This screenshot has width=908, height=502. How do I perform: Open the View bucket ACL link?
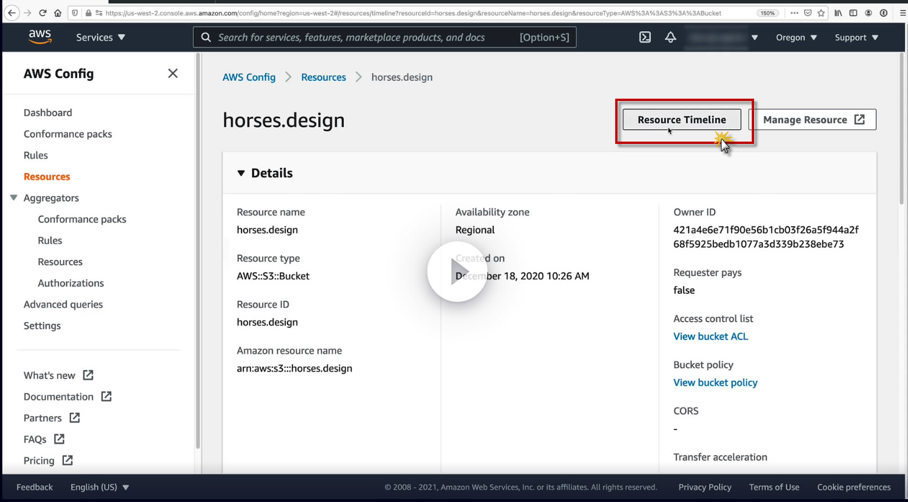[710, 337]
